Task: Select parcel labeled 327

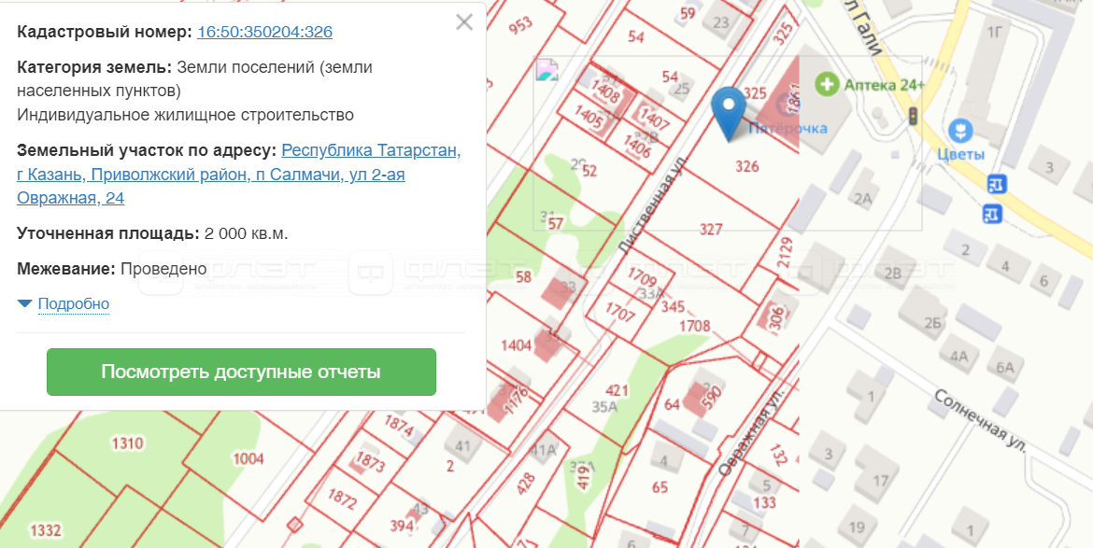Action: 711,229
